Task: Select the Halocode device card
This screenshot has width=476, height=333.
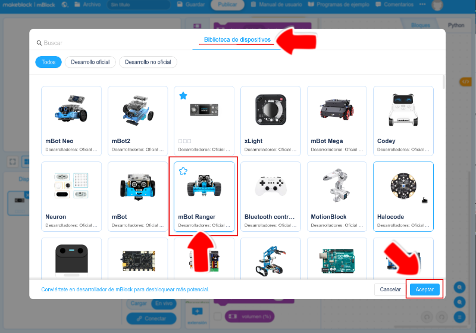Action: click(403, 197)
